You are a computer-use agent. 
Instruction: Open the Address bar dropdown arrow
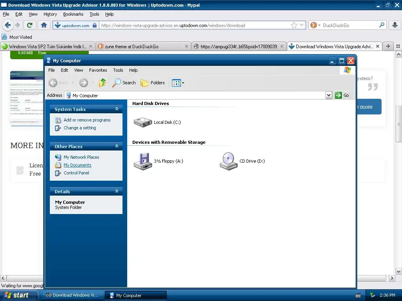[329, 95]
